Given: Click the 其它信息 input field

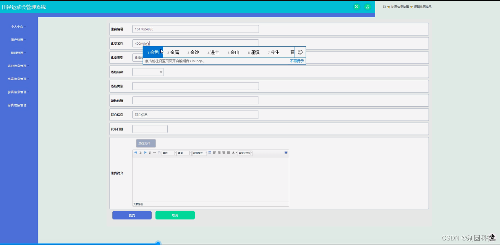Looking at the screenshot, I should click(x=196, y=115).
